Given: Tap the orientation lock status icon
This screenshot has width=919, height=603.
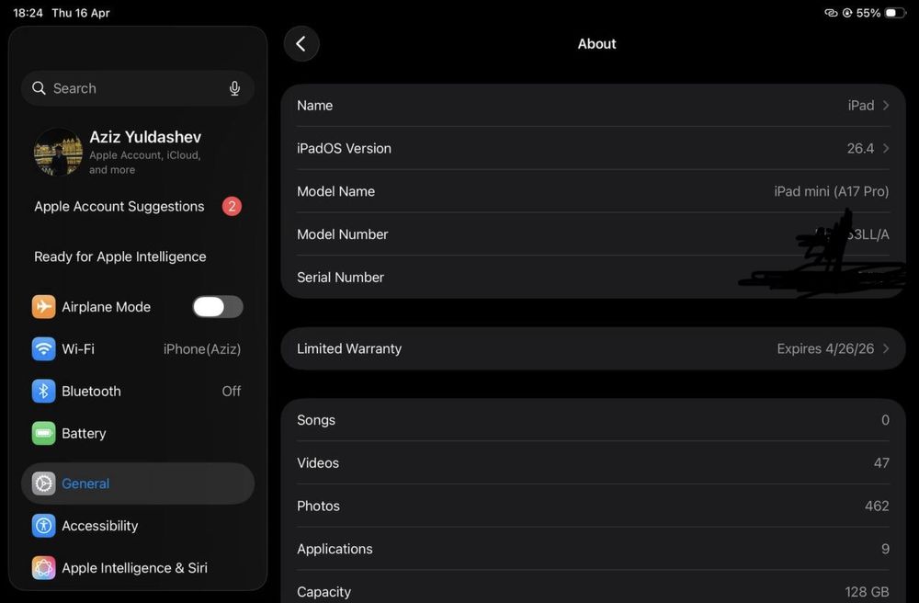Looking at the screenshot, I should (847, 13).
